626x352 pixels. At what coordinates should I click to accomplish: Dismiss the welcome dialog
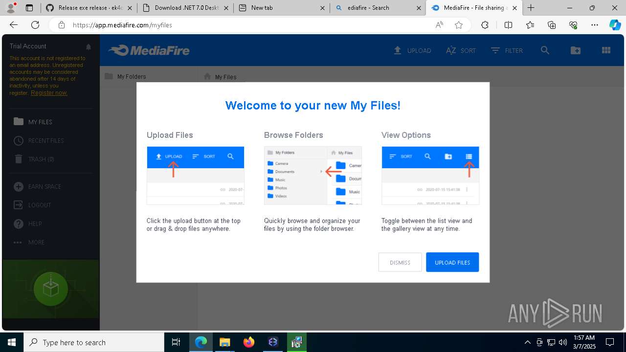click(x=400, y=263)
